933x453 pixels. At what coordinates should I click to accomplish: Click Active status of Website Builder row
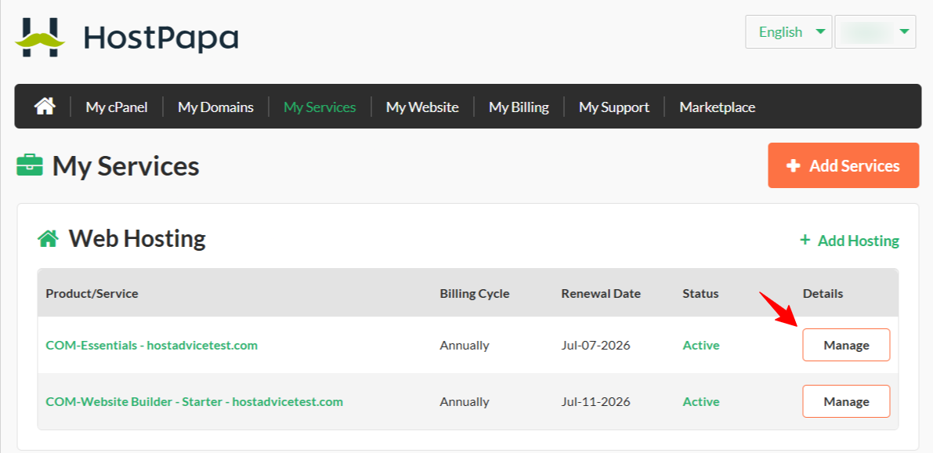[x=701, y=402]
